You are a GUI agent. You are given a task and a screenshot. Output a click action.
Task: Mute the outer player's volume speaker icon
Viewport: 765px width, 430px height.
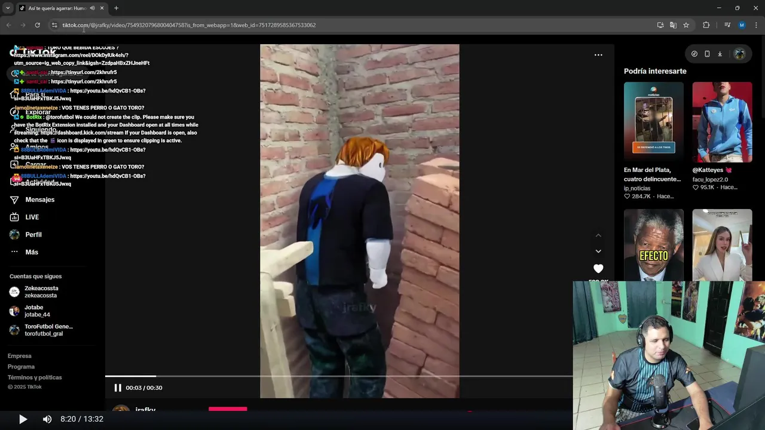click(47, 419)
